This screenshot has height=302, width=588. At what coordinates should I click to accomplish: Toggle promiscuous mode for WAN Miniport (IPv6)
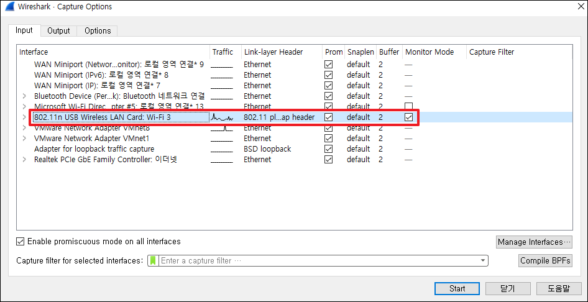(x=329, y=75)
